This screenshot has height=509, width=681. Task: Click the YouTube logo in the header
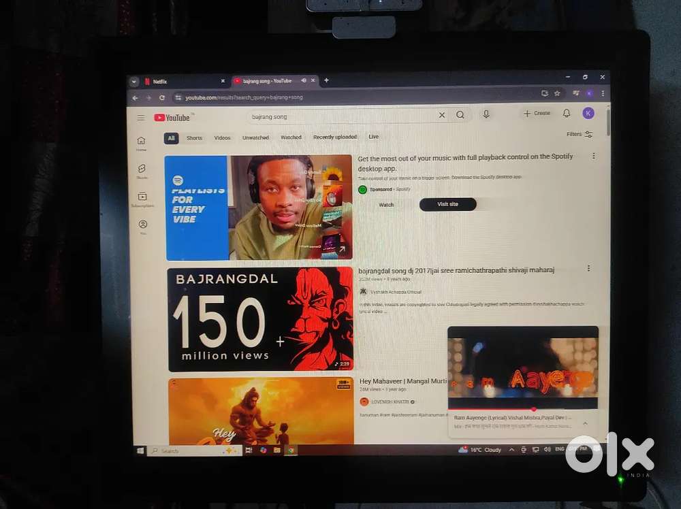coord(173,116)
